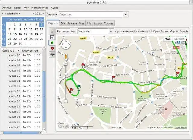Switch to the Totales tab
Viewport: 193px width, 140px height.
pyautogui.click(x=109, y=24)
